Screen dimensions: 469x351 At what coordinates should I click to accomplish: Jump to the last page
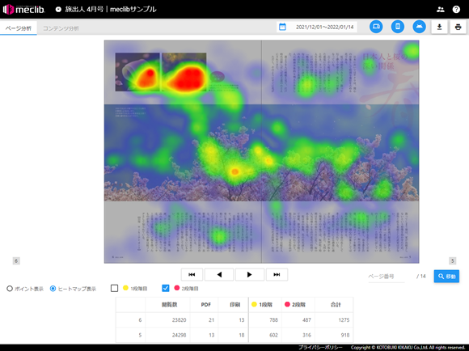(277, 274)
